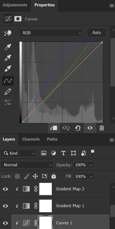Open the Properties panel menu
Screen dimensions: 115x229
click(x=112, y=6)
